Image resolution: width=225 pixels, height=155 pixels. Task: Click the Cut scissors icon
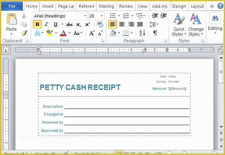[24, 16]
